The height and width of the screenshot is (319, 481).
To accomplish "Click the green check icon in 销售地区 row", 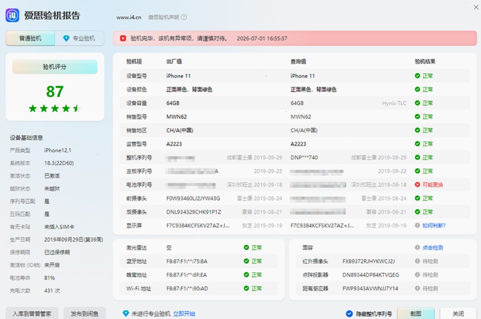I will [417, 130].
